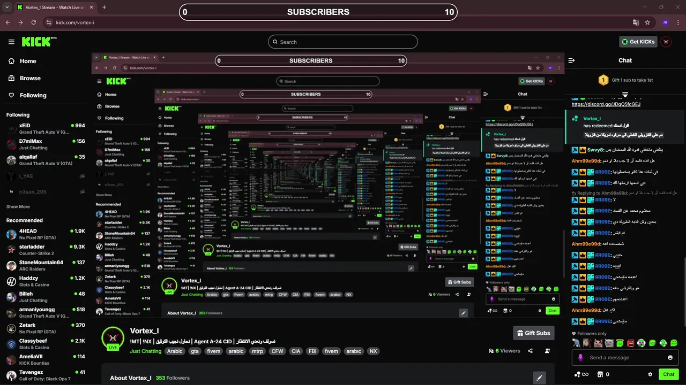
Task: Open recommended channel Classybeef
Action: point(46,344)
